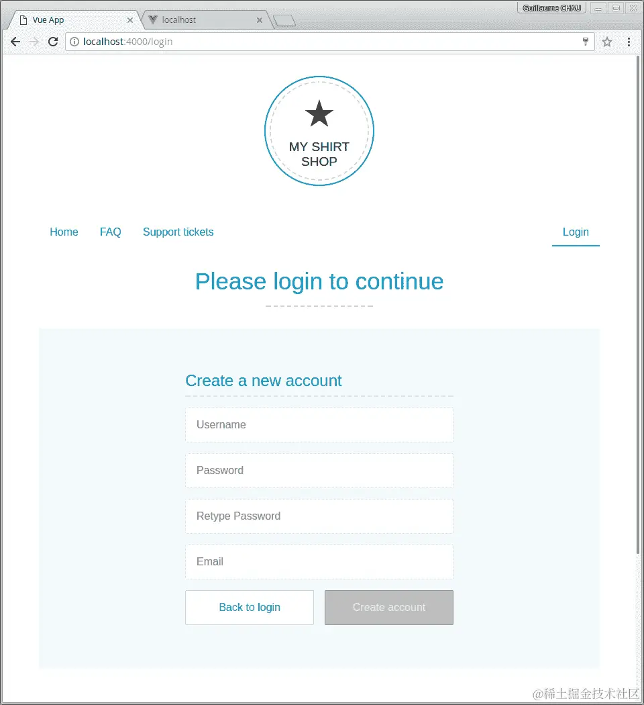Image resolution: width=644 pixels, height=705 pixels.
Task: Click the site info icon before localhost
Action: (x=74, y=42)
